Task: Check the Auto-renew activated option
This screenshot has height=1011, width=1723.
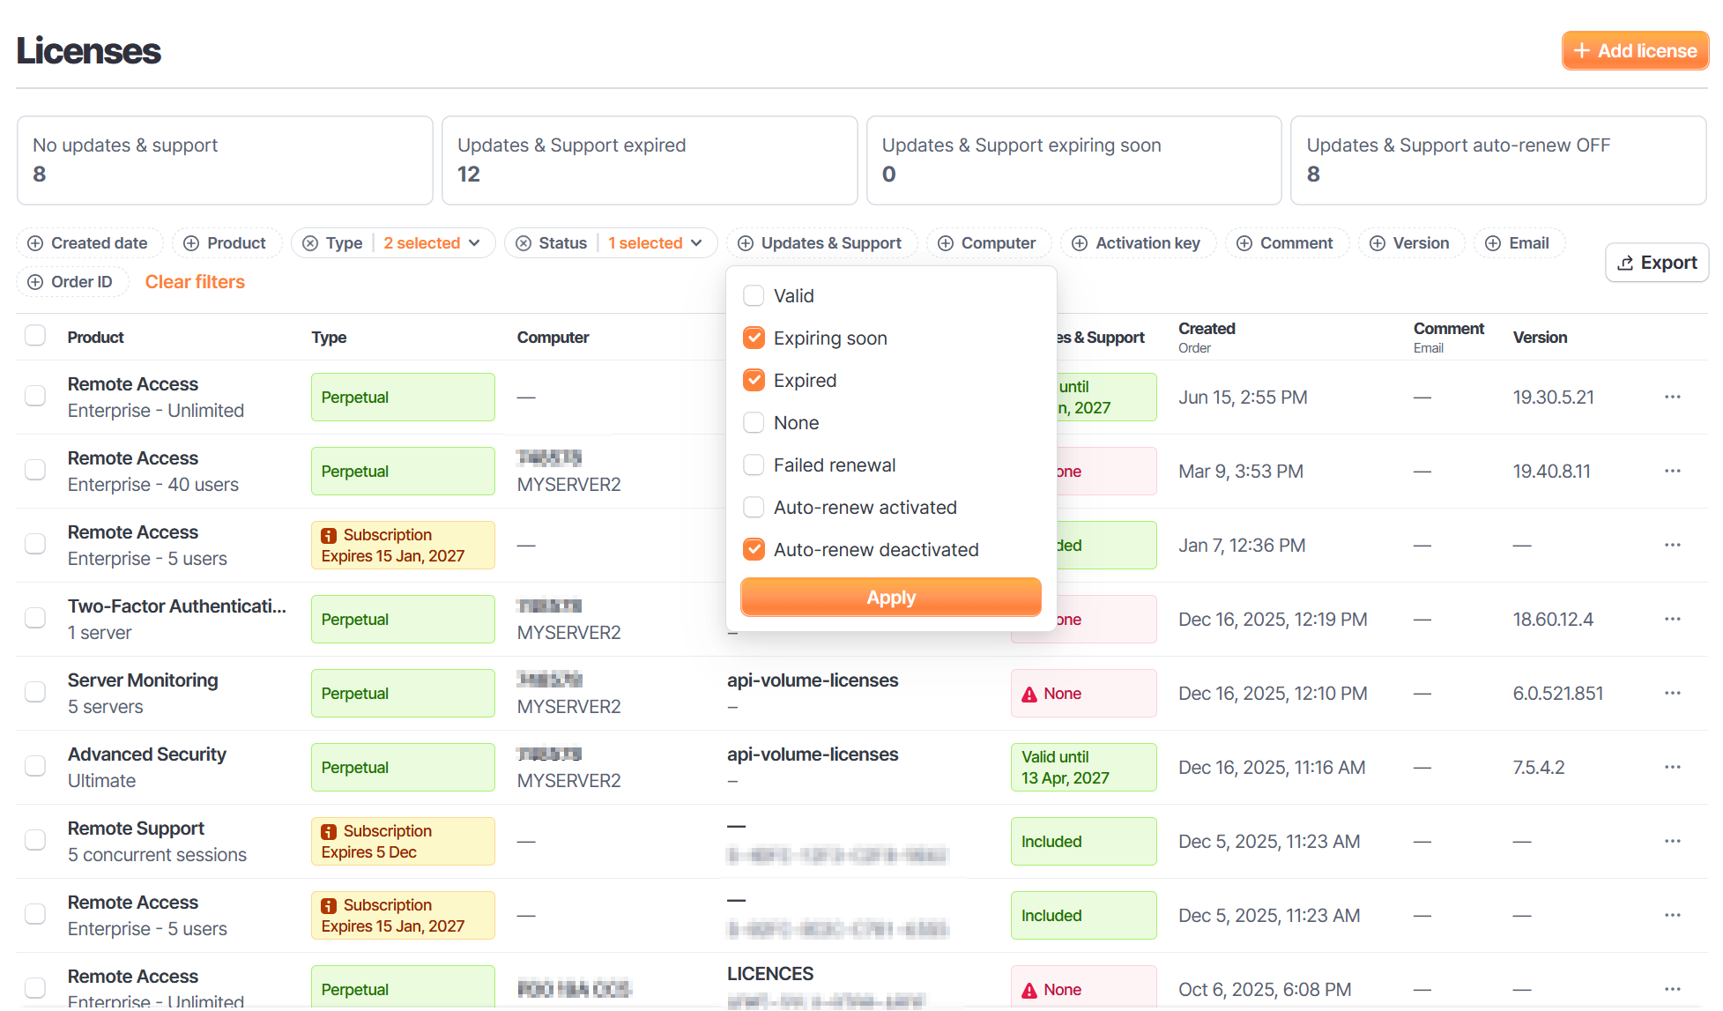Action: click(754, 507)
